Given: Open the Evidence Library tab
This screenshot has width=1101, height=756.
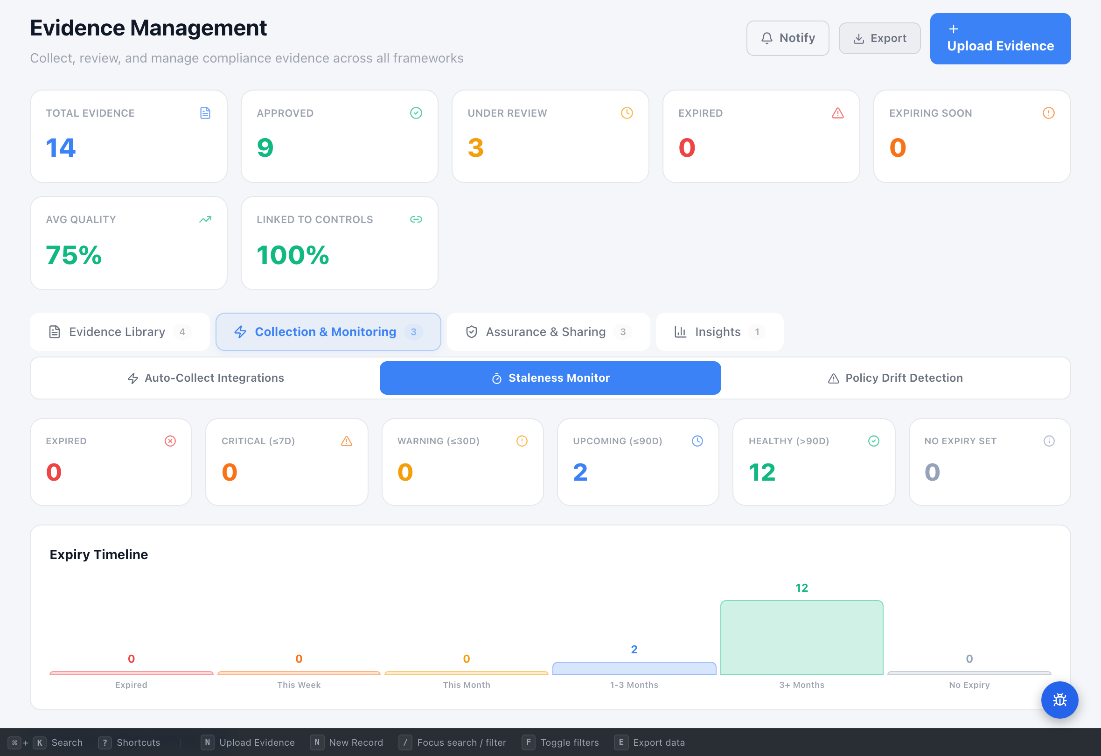Looking at the screenshot, I should point(117,332).
